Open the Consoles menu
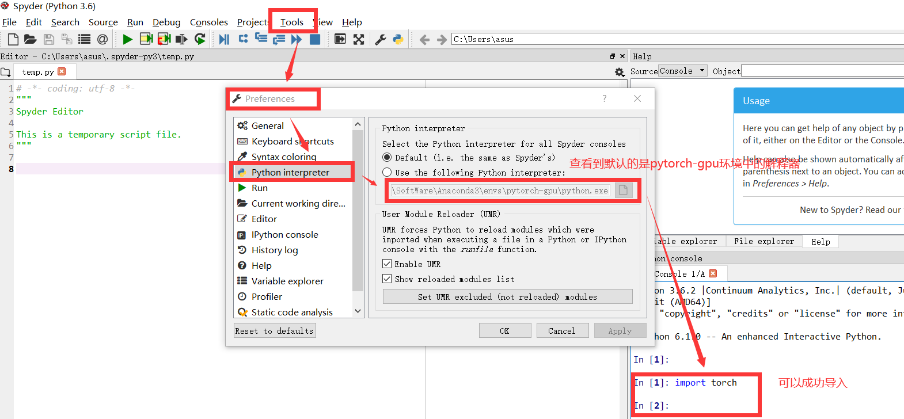The width and height of the screenshot is (904, 419). [209, 22]
